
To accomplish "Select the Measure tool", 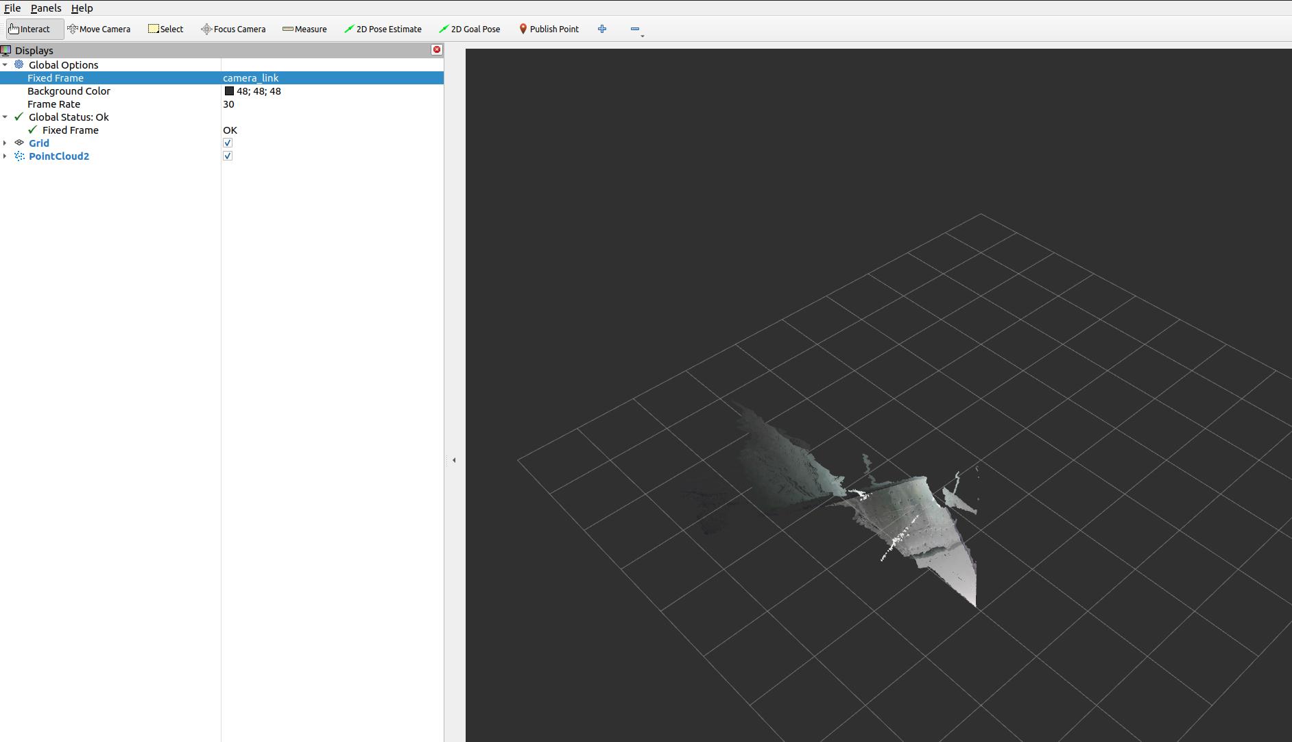I will pos(304,29).
